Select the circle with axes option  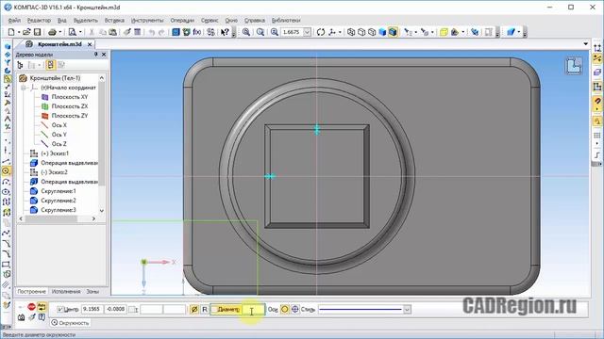[x=295, y=310]
